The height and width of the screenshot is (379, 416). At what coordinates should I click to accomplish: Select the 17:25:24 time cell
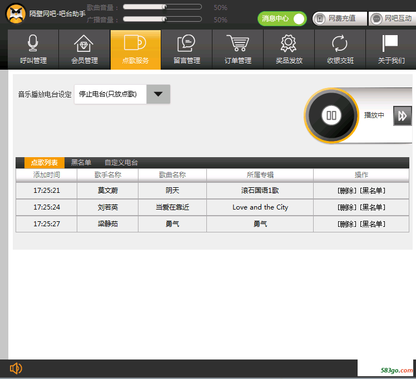(x=46, y=207)
